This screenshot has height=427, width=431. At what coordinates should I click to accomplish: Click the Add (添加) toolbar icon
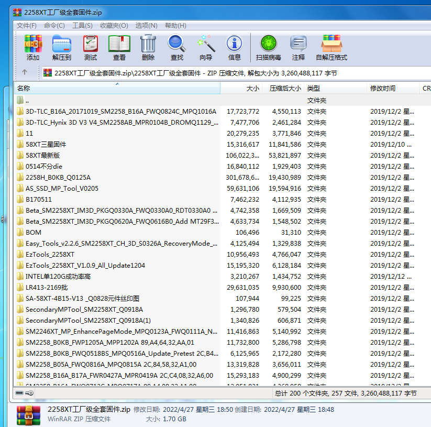[33, 47]
